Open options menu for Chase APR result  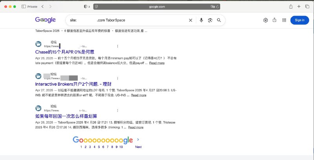pyautogui.click(x=117, y=46)
